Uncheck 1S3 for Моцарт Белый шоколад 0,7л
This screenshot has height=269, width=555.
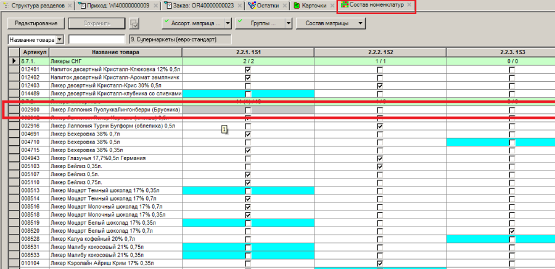point(512,231)
